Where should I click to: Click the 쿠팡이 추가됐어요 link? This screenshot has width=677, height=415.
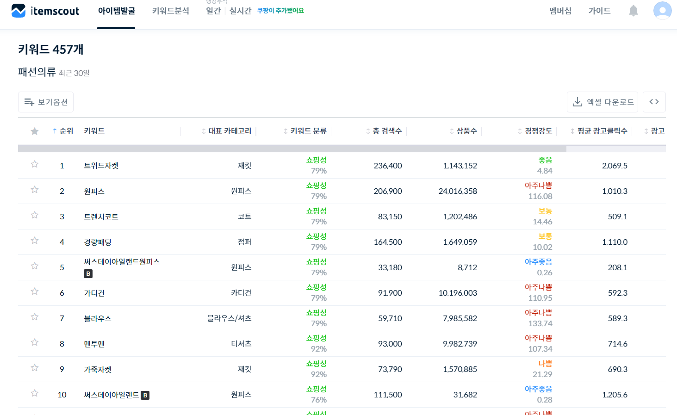[x=280, y=10]
